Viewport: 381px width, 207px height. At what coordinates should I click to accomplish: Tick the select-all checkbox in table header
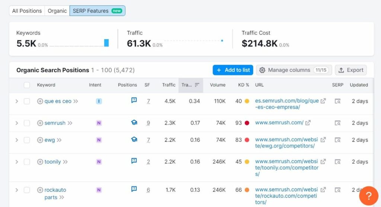click(x=27, y=85)
